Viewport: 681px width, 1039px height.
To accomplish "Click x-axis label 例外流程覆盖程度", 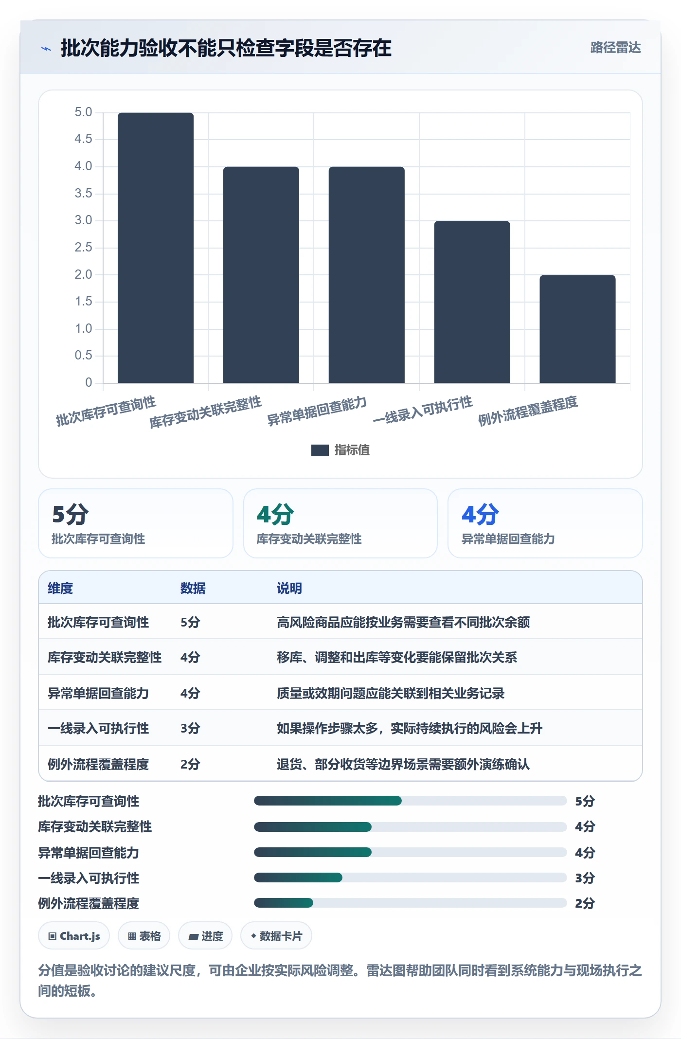I will point(528,411).
